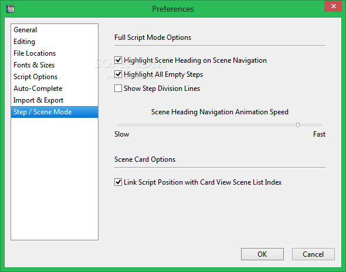Enable Show Step Division Lines
Image resolution: width=346 pixels, height=272 pixels.
(x=118, y=89)
